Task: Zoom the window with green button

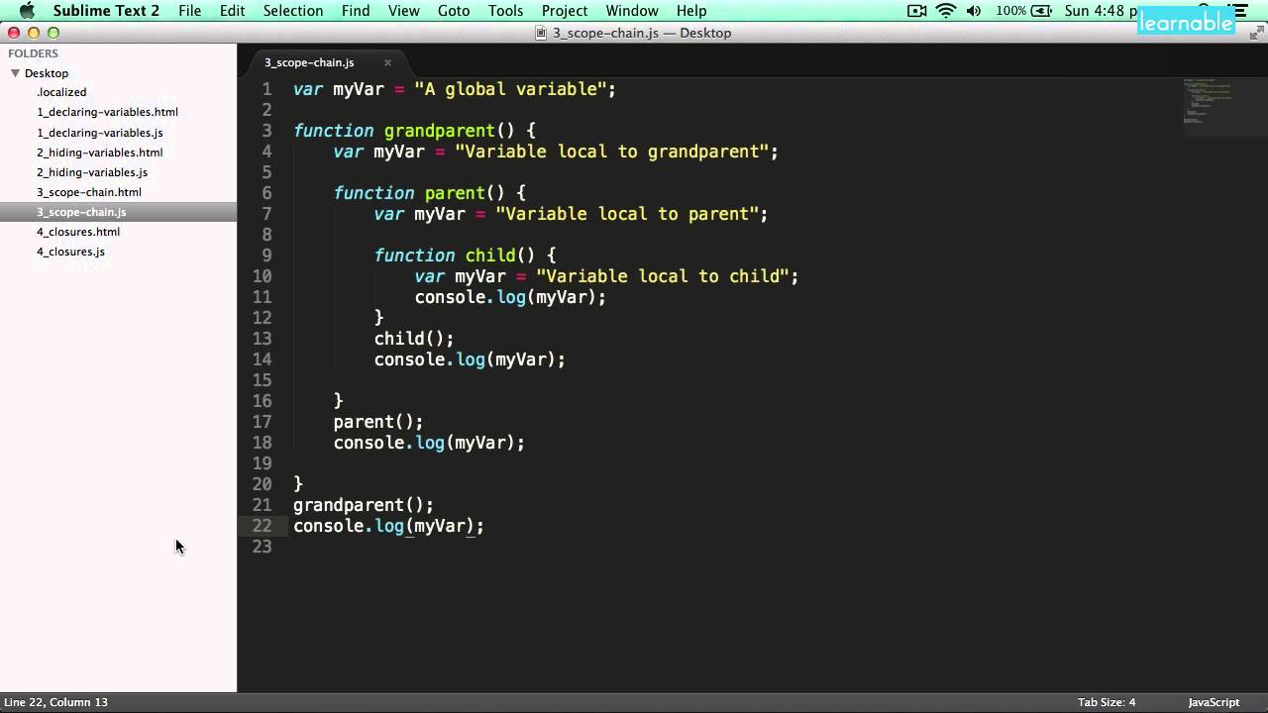Action: pos(53,33)
